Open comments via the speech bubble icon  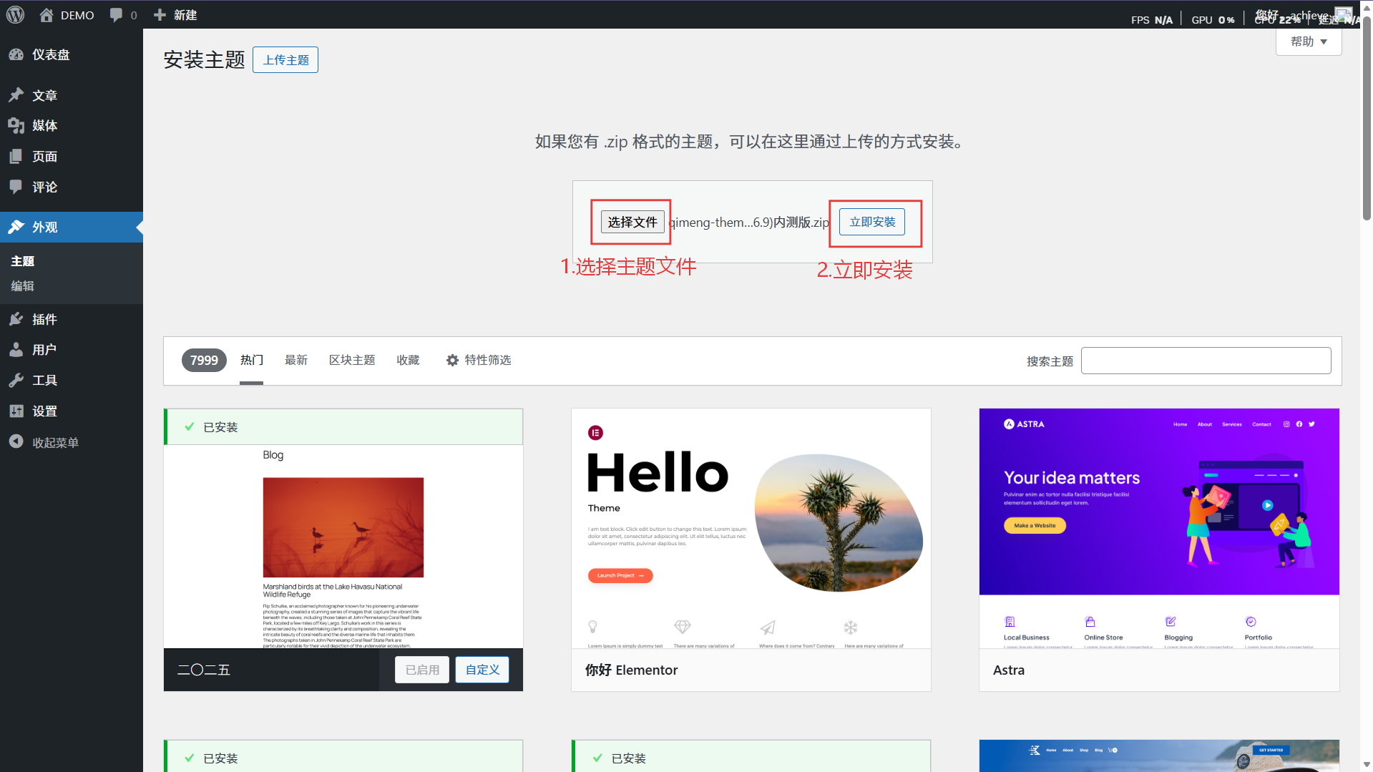115,14
